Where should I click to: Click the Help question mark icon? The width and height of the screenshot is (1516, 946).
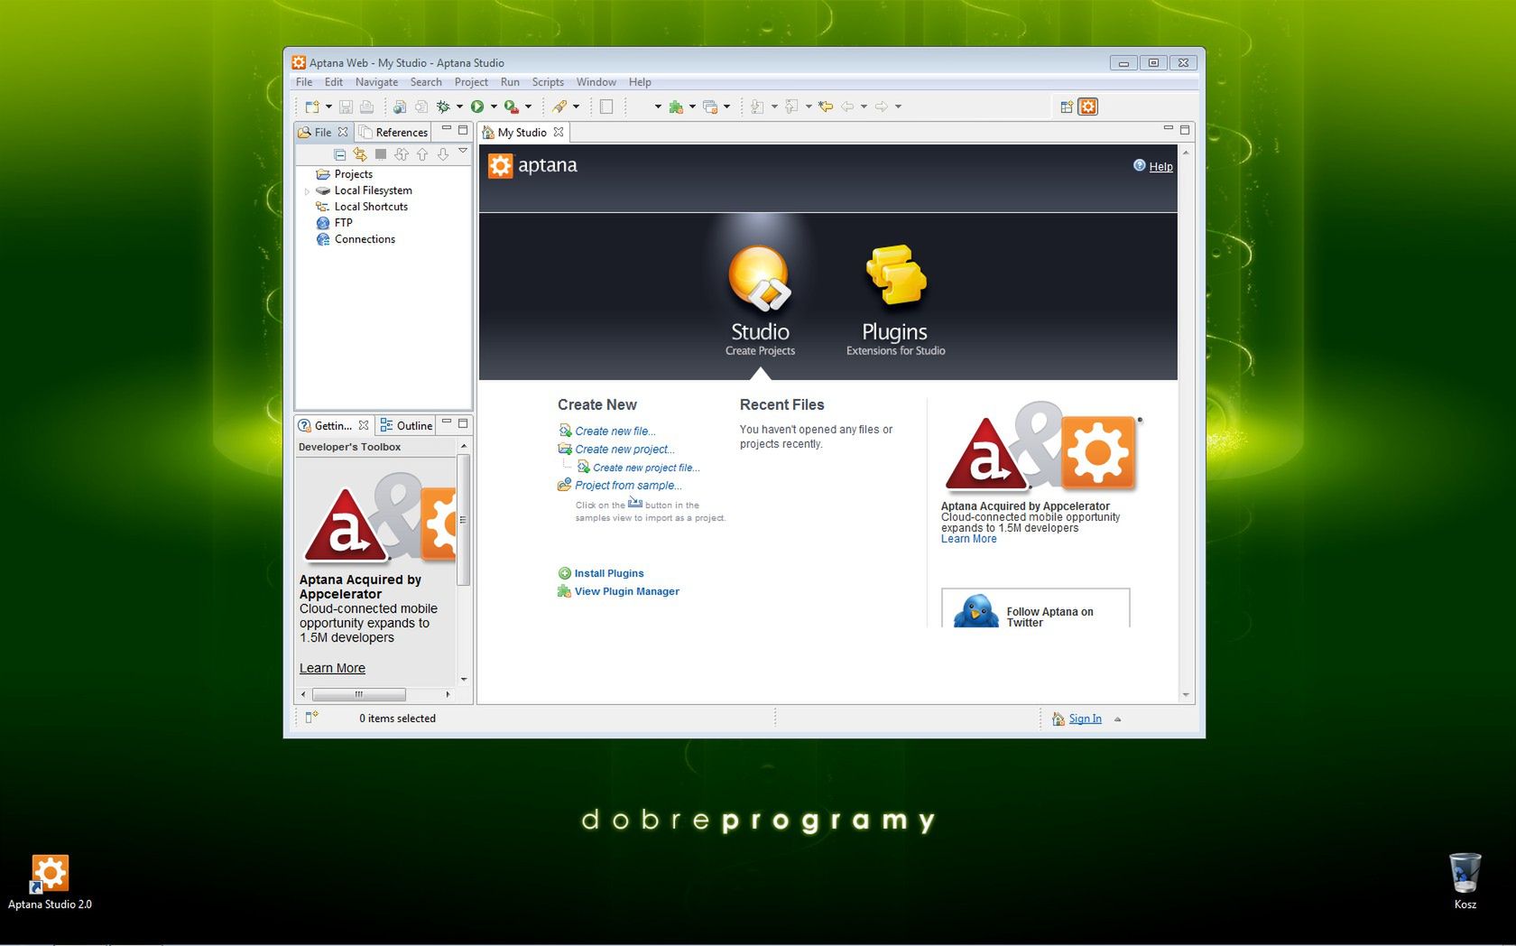tap(1139, 165)
